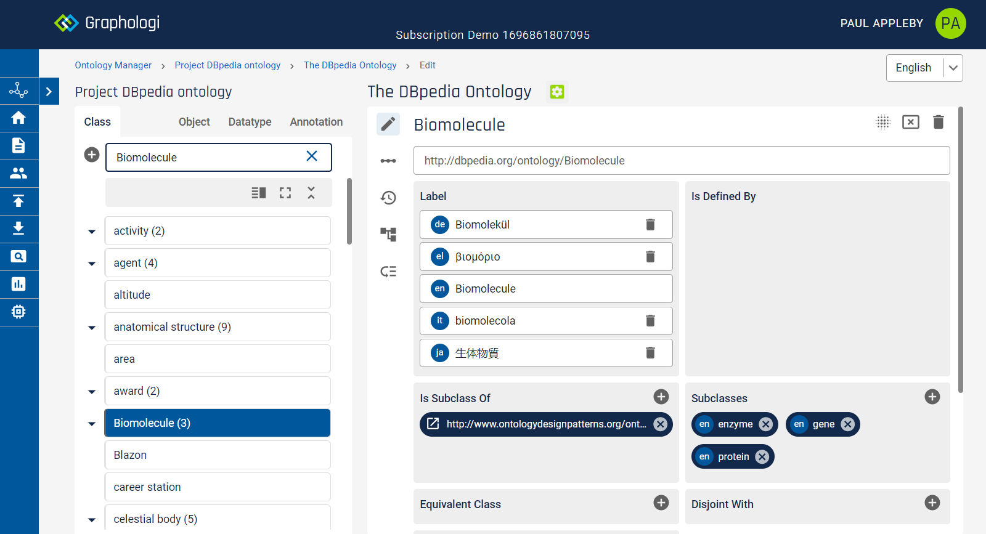This screenshot has width=986, height=534.
Task: Delete the Greek label βιομόριο
Action: [650, 257]
